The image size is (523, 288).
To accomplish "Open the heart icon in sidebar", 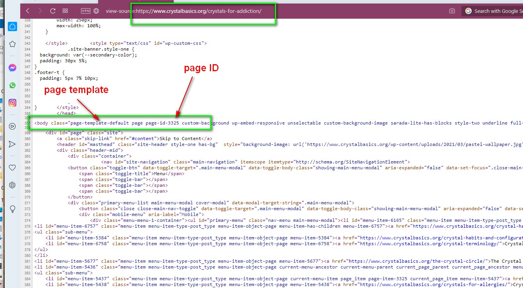I will pos(12,167).
